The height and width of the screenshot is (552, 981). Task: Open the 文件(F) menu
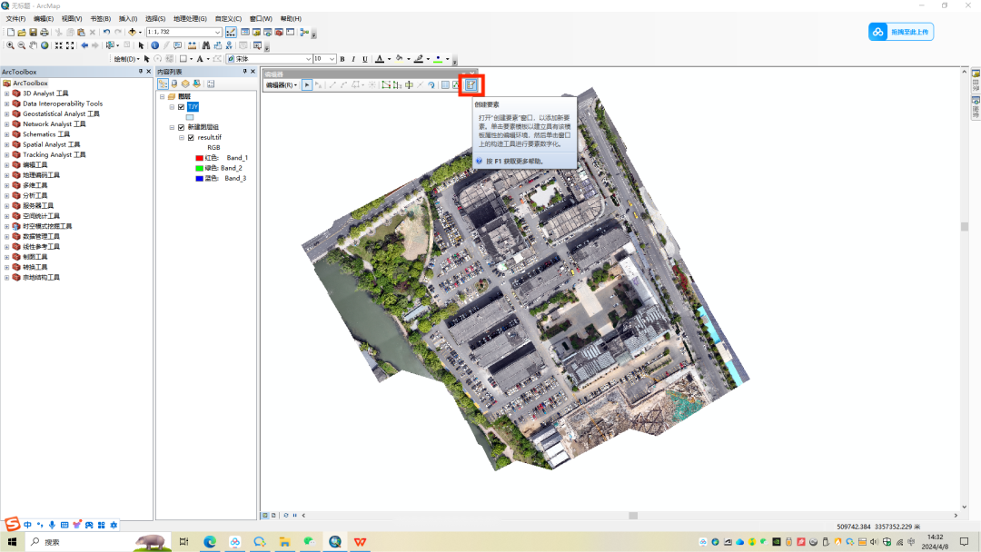click(15, 19)
